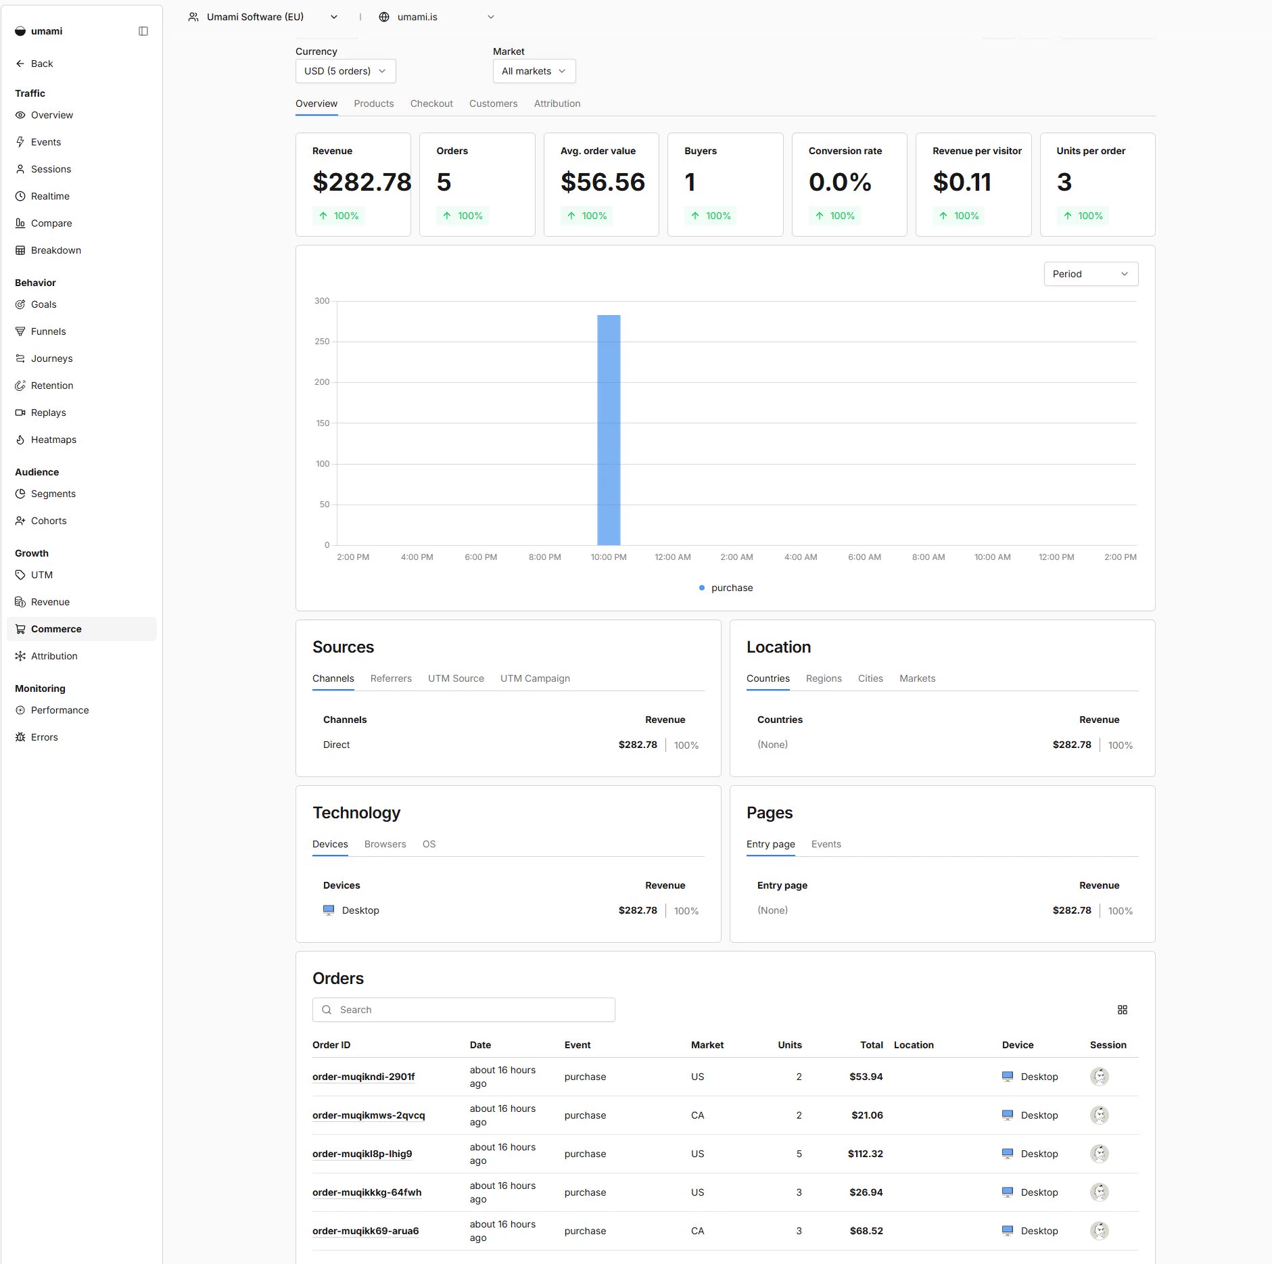The width and height of the screenshot is (1272, 1264).
Task: Open Currency dropdown USD (5 orders)
Action: point(346,71)
